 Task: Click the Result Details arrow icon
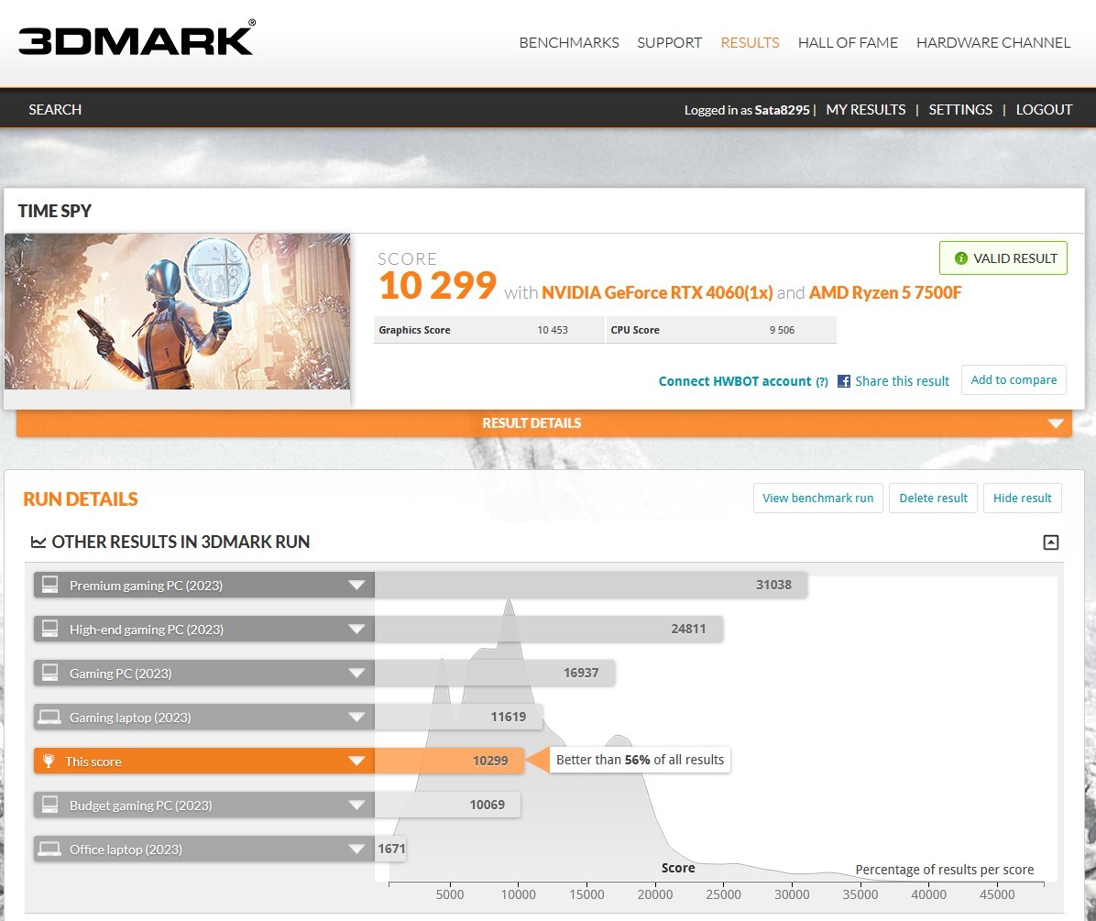click(x=1056, y=423)
